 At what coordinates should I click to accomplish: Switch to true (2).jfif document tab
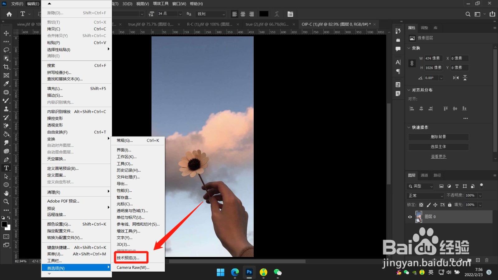(x=267, y=24)
